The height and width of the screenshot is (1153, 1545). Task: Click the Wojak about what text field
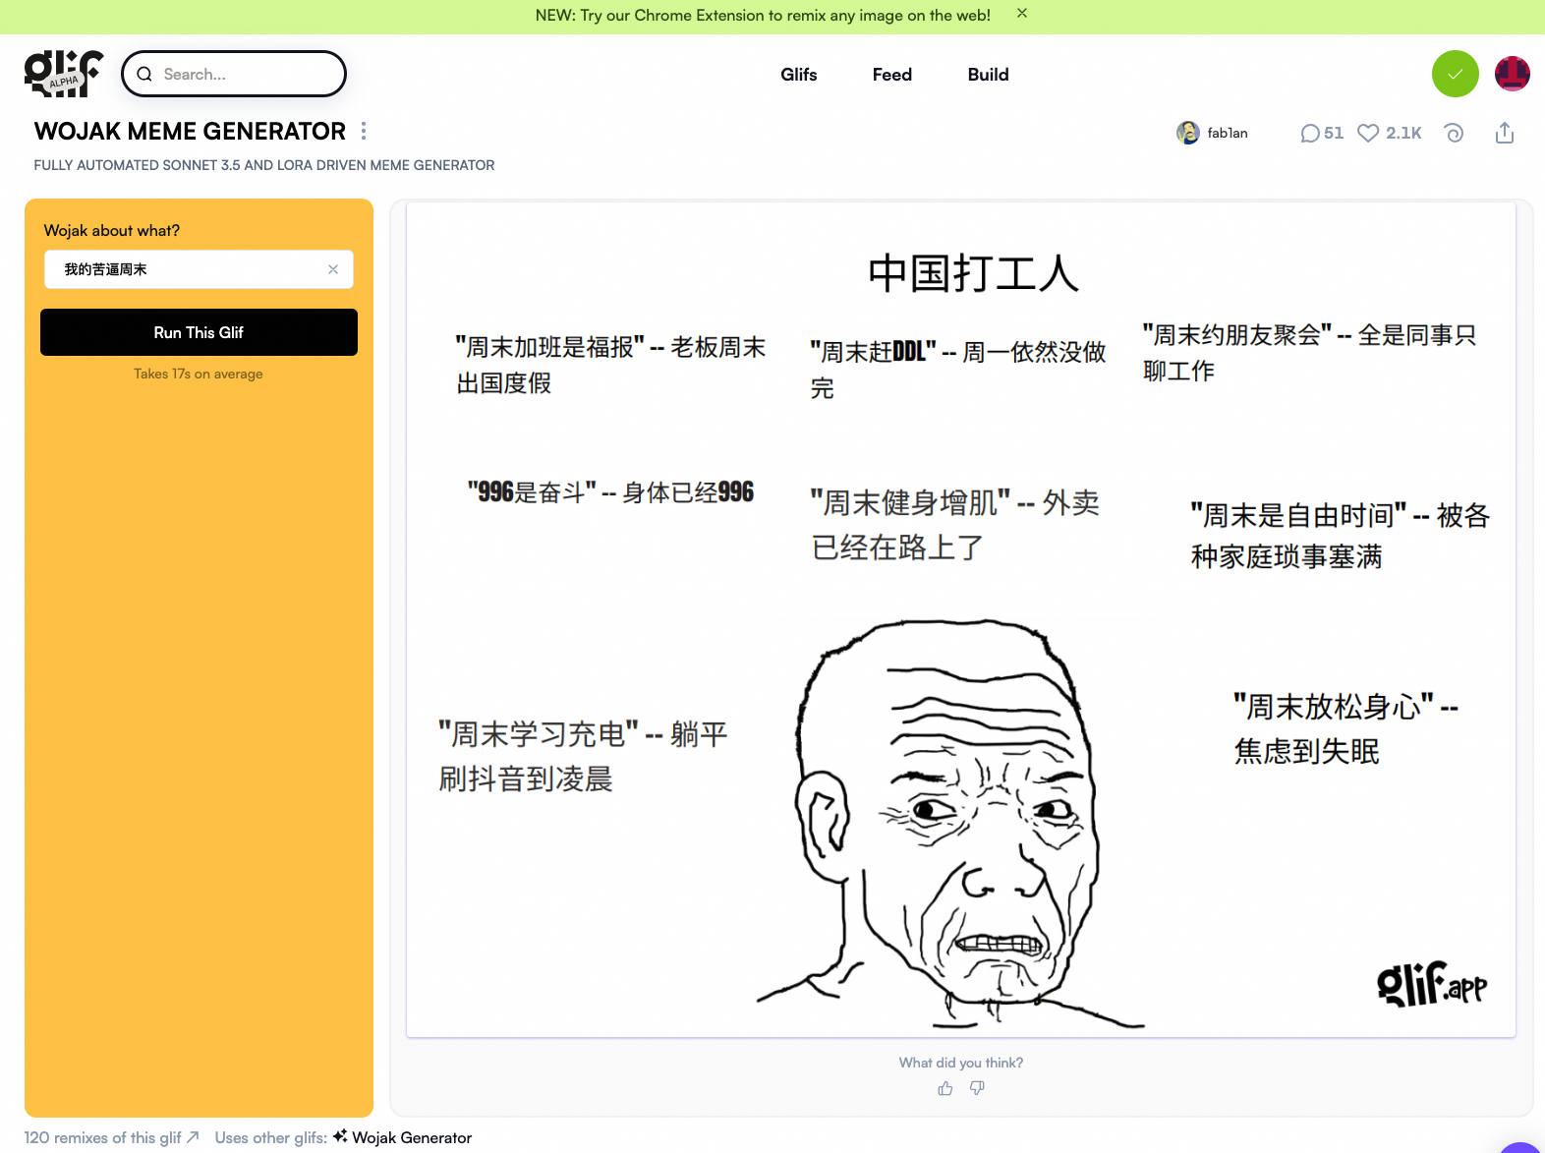tap(199, 269)
